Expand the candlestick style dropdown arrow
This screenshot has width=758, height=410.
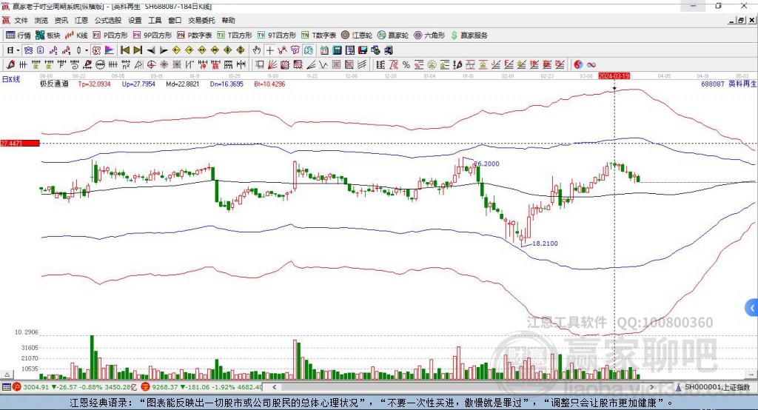pyautogui.click(x=87, y=50)
